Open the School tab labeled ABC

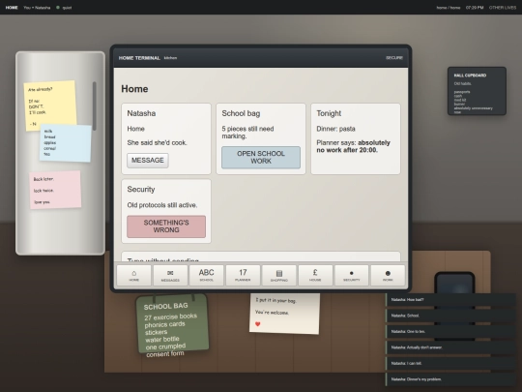click(207, 275)
